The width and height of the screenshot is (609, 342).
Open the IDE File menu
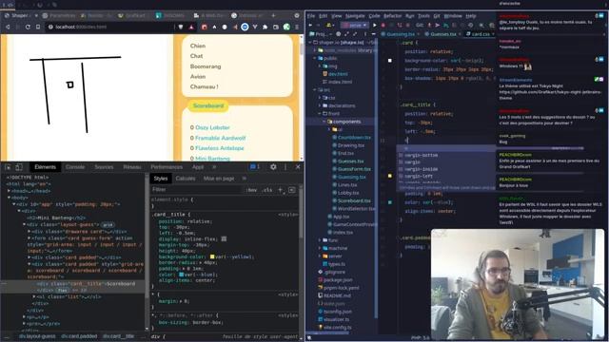pos(311,16)
